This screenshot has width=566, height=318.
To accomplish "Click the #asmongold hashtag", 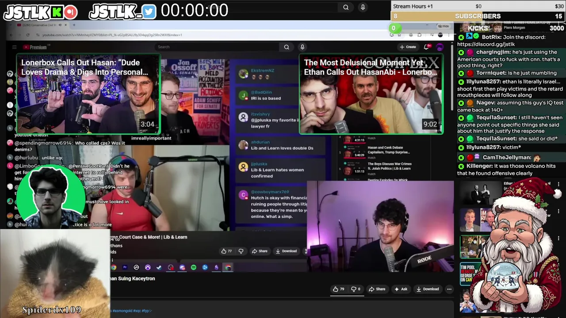I will (x=122, y=311).
